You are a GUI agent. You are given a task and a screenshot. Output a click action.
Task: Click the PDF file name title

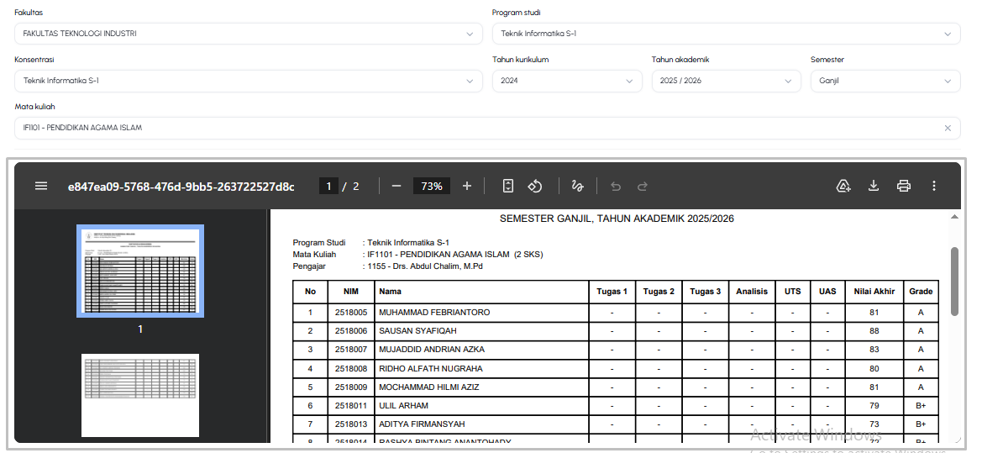(181, 186)
